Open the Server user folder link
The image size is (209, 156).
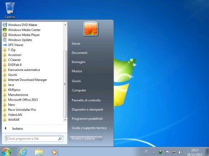tap(76, 44)
